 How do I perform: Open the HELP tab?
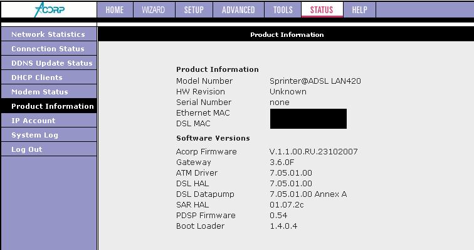pos(359,10)
